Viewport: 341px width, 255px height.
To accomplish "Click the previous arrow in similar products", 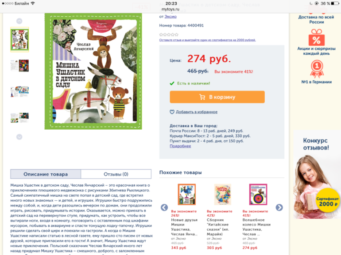I will point(164,207).
